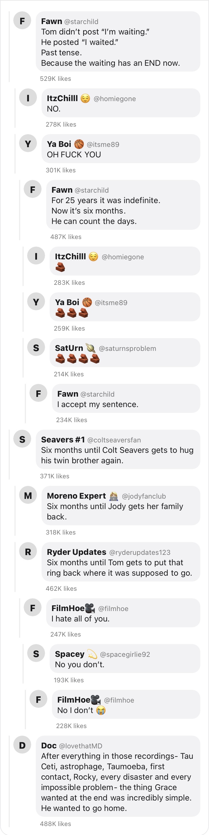The height and width of the screenshot is (835, 209).
Task: Click the 462K likes count under Ryder Updates
Action: click(x=61, y=589)
